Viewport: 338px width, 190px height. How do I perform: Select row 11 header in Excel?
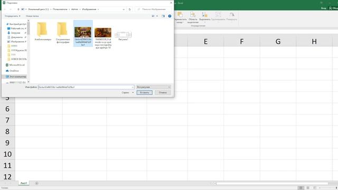coord(7,165)
